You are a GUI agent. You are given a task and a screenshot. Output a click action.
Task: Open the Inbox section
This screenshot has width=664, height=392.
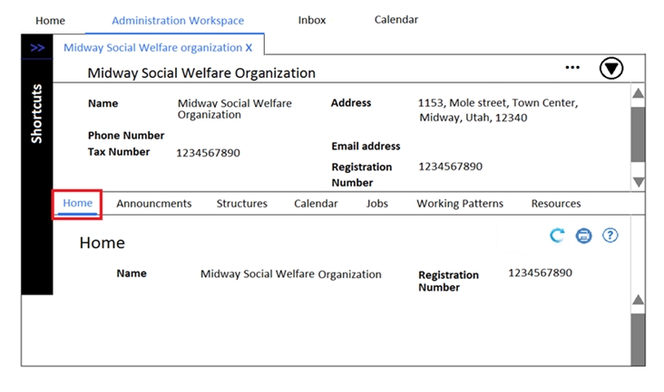point(312,20)
